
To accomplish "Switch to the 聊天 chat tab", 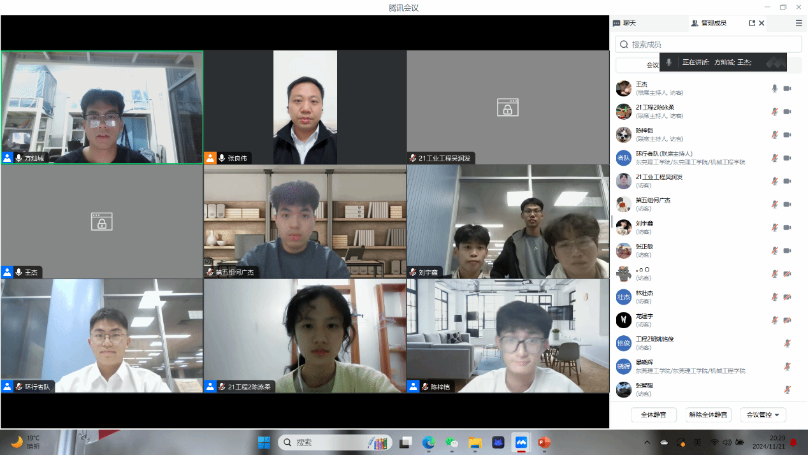I will pos(624,23).
